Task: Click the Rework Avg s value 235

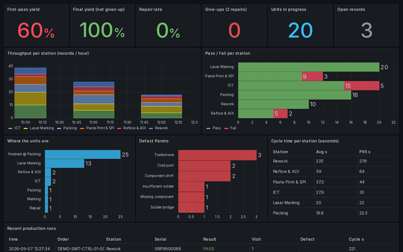Action: pyautogui.click(x=320, y=161)
